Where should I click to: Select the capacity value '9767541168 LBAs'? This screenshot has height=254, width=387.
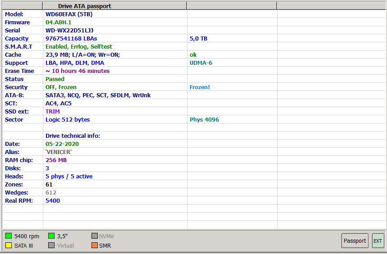point(71,39)
